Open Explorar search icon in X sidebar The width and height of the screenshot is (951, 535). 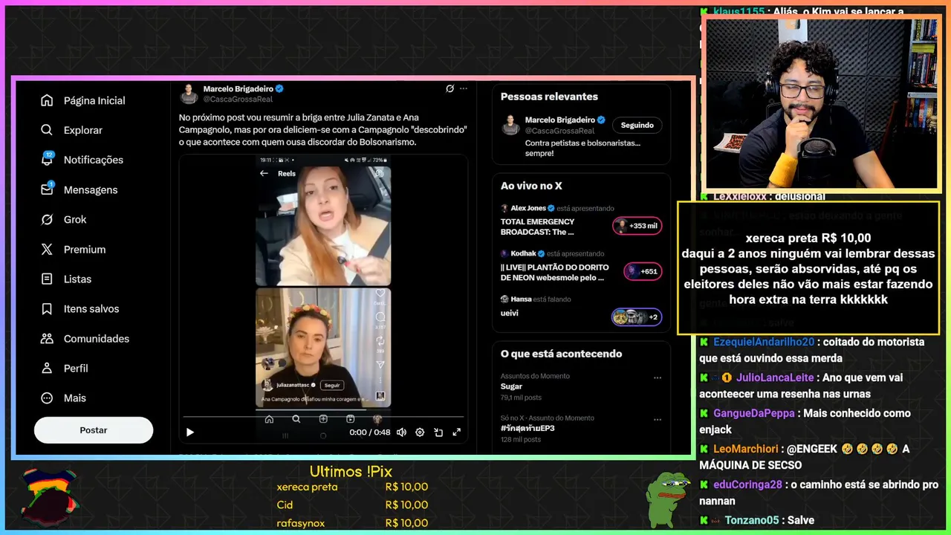[x=47, y=130]
